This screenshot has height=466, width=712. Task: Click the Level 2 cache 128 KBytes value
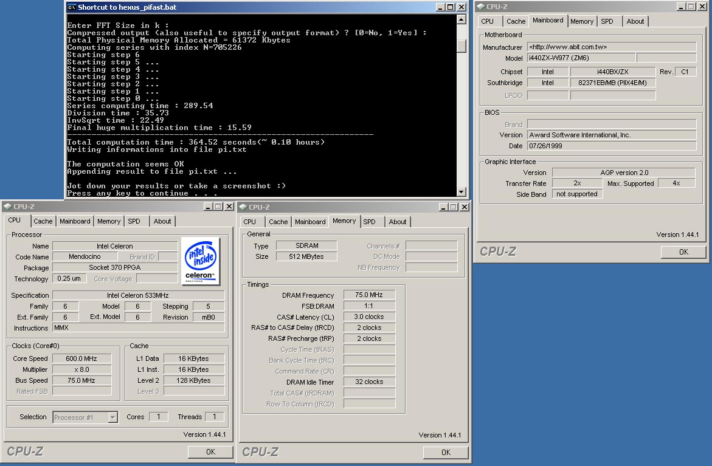tap(194, 380)
